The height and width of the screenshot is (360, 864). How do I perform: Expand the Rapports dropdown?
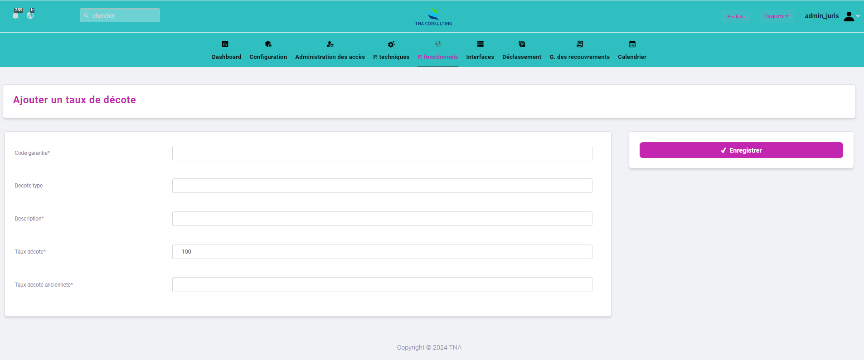[x=777, y=16]
